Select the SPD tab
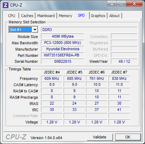 click(x=81, y=15)
